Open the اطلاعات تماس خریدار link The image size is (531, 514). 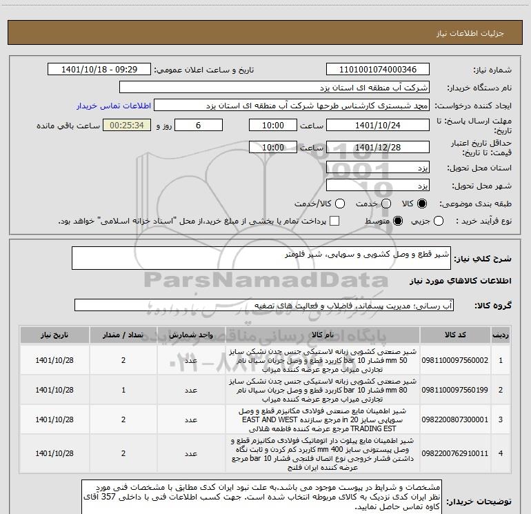click(114, 106)
